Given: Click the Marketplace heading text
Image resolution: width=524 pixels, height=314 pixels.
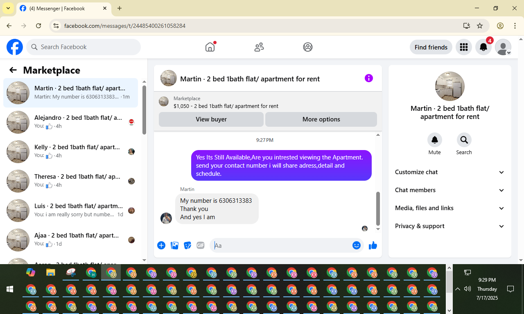Looking at the screenshot, I should [x=52, y=70].
